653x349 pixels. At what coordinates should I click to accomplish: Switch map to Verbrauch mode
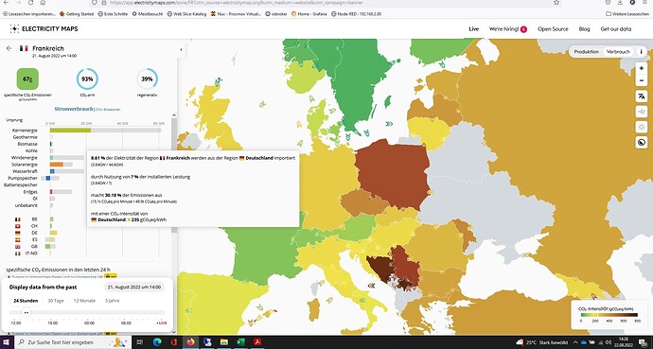618,52
